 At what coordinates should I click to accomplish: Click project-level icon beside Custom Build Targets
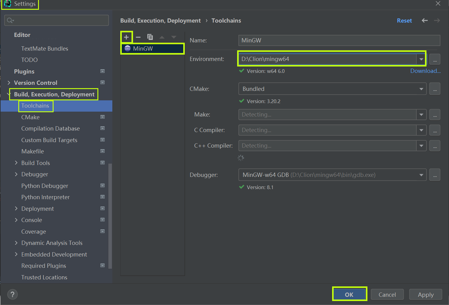coord(103,140)
